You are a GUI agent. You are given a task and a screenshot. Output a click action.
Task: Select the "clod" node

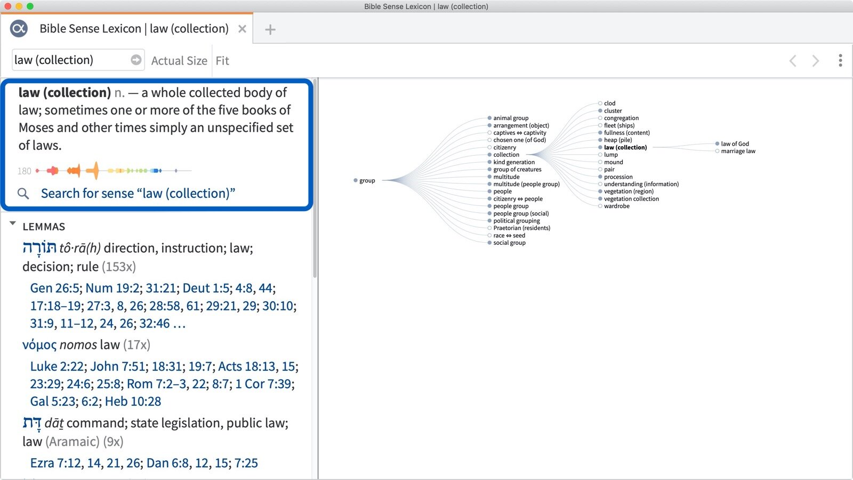pyautogui.click(x=607, y=103)
